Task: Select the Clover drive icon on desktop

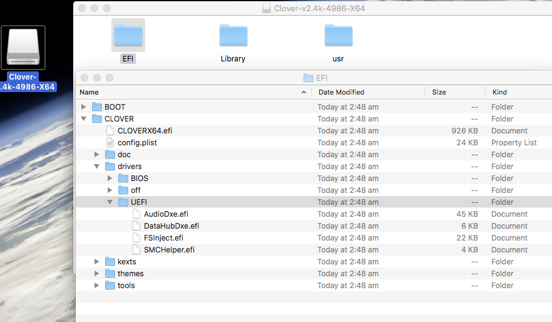Action: (23, 47)
